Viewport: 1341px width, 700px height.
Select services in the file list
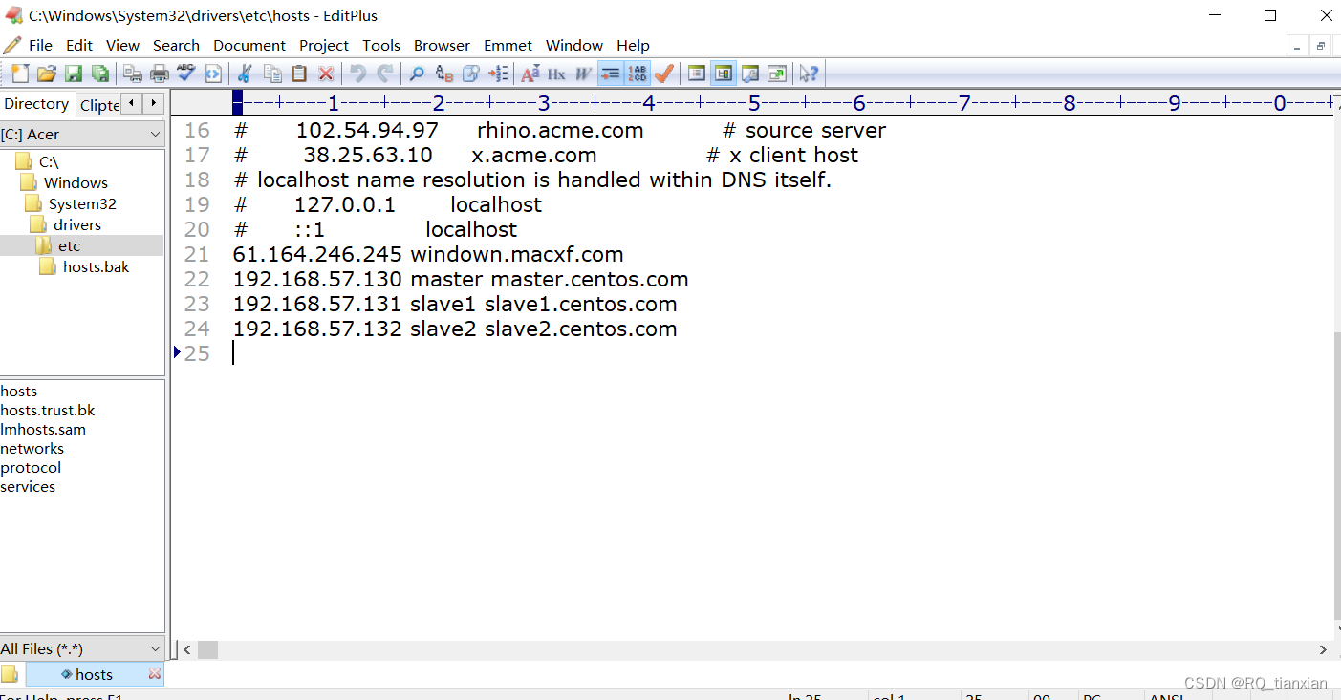click(28, 487)
